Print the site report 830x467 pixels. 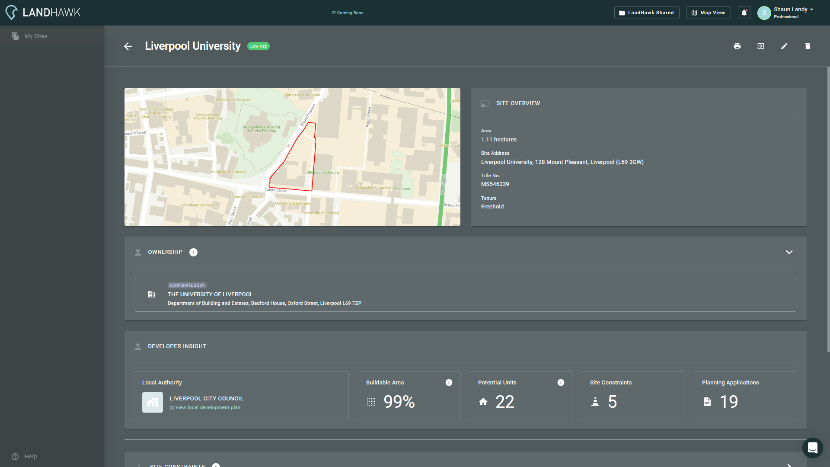pyautogui.click(x=737, y=46)
